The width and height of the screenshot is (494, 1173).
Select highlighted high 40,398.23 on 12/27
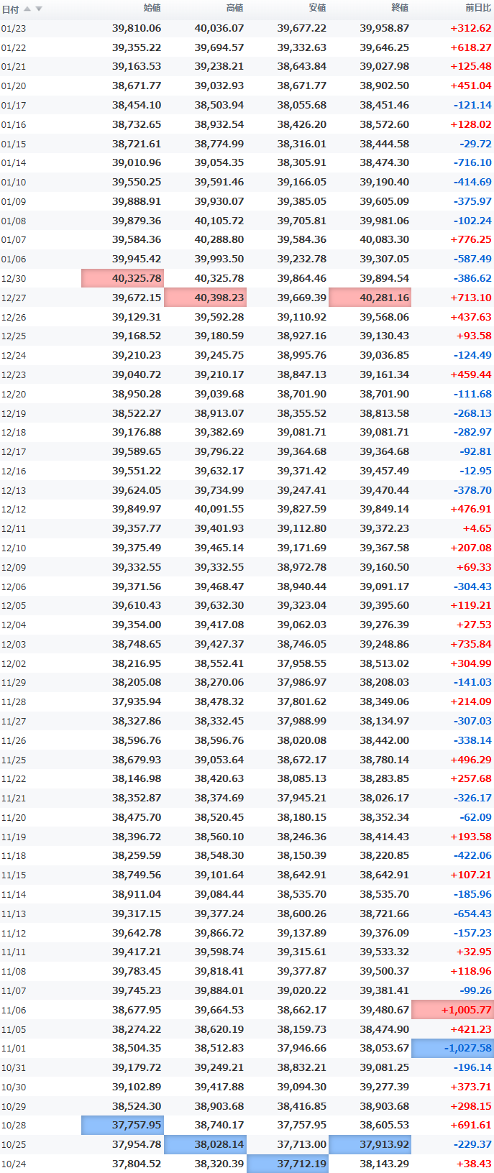206,298
